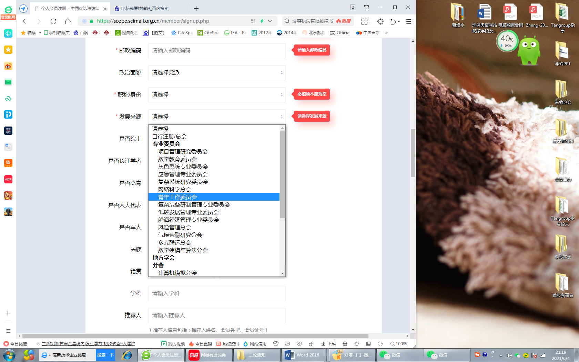
Task: Click the add plus icon in sidebar
Action: pyautogui.click(x=8, y=313)
